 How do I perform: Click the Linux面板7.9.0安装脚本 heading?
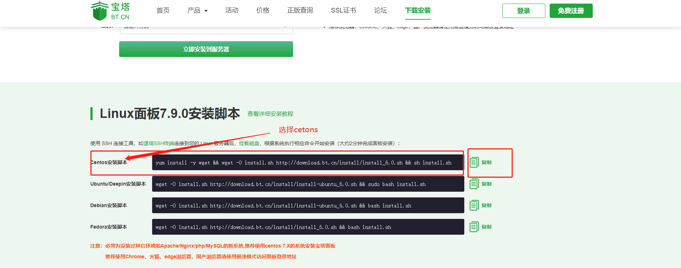[x=170, y=114]
